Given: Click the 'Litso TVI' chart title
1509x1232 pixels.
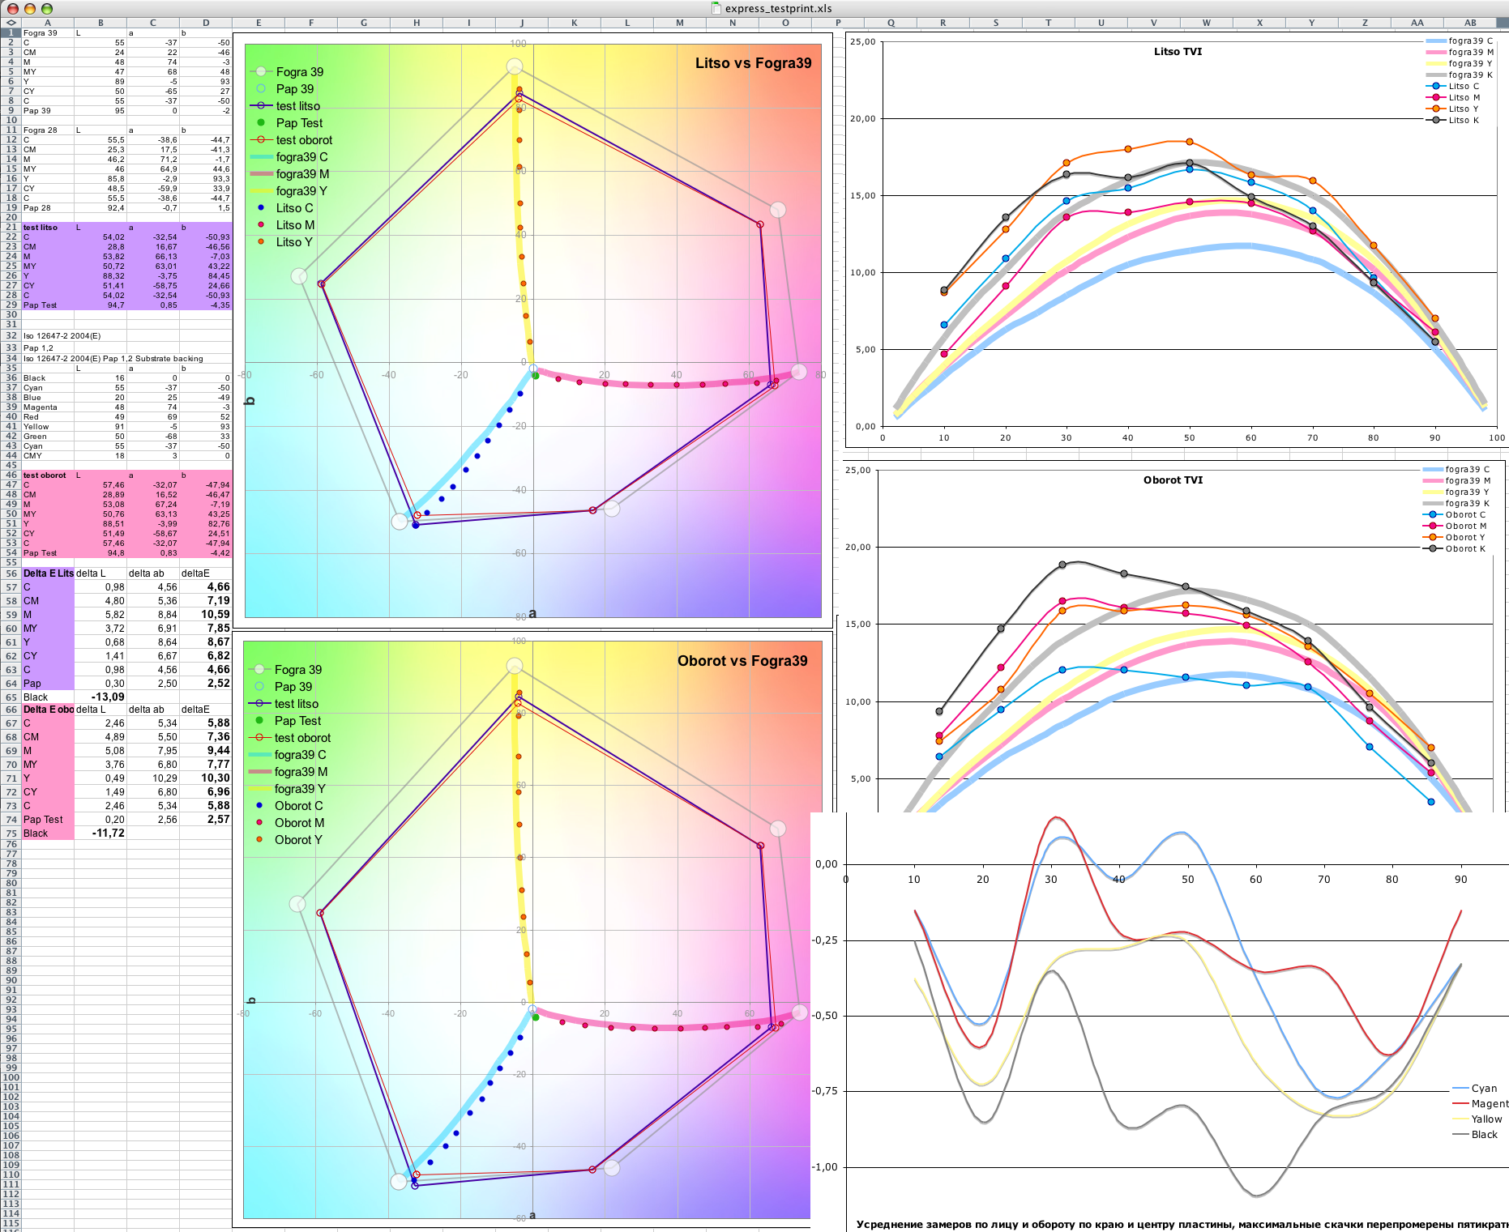Looking at the screenshot, I should pyautogui.click(x=1178, y=52).
